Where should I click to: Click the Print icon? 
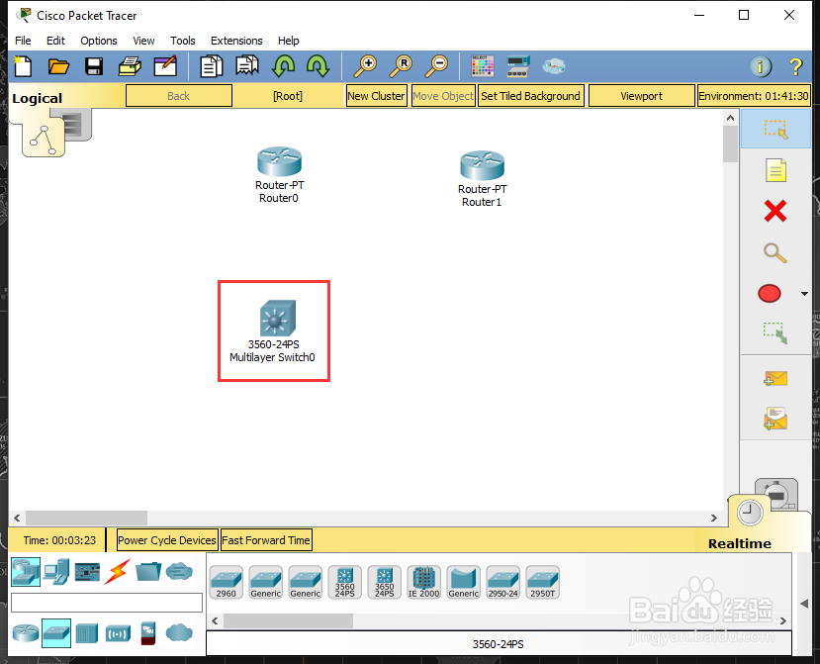click(130, 66)
